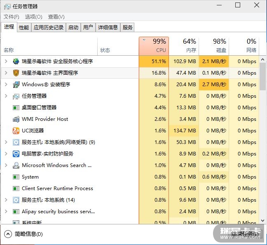Click the scrollbar up arrow
Screen dimensions: 267x245
[262, 59]
